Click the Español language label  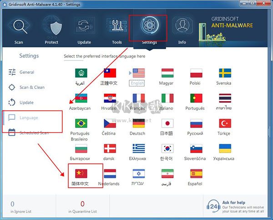point(195,184)
